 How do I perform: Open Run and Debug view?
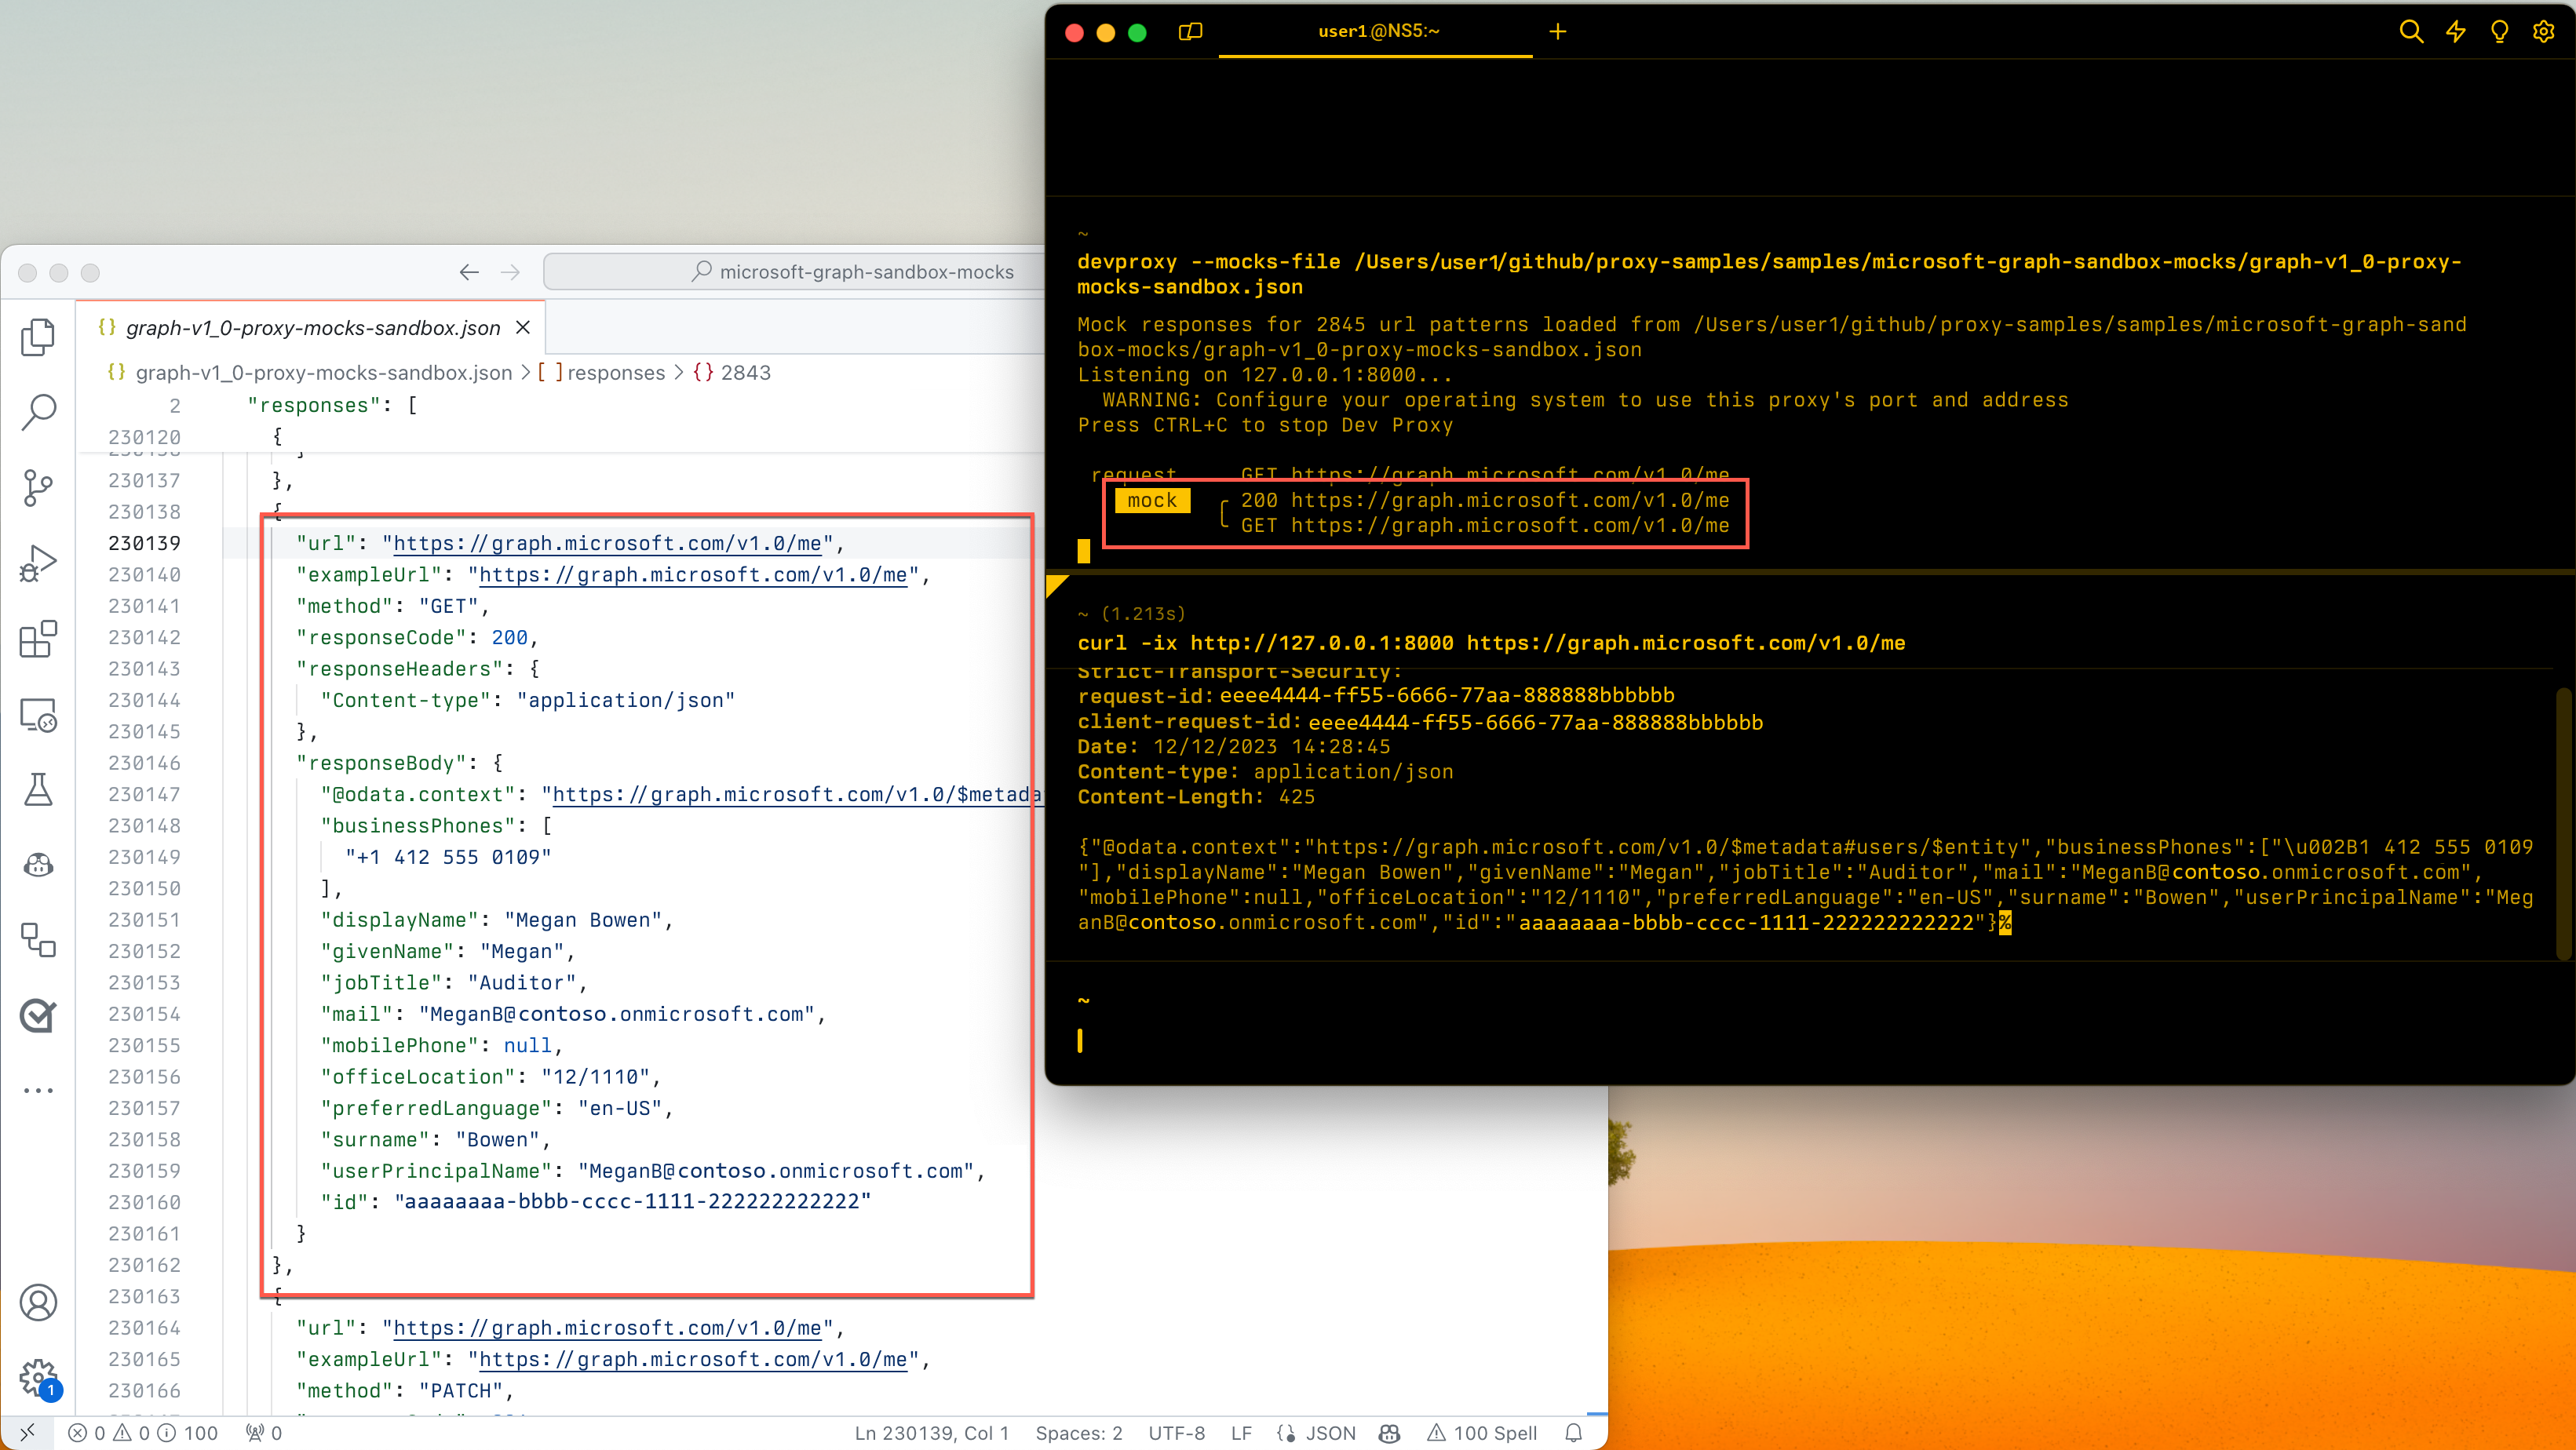(x=38, y=563)
